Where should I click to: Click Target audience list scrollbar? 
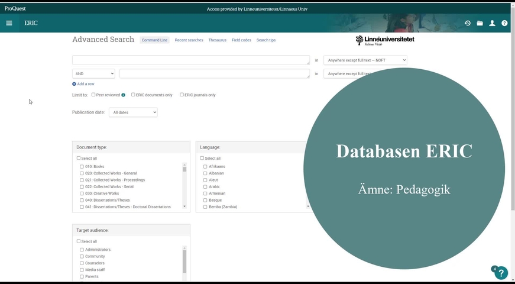184,263
